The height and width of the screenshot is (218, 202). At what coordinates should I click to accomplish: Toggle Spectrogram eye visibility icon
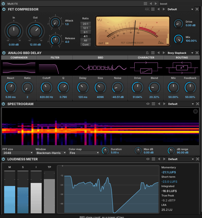tap(148, 104)
